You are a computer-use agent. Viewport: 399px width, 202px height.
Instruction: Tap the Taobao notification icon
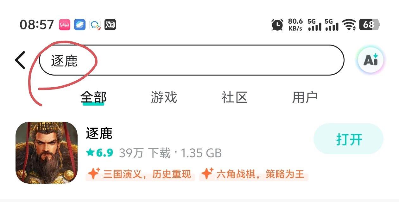click(x=110, y=24)
